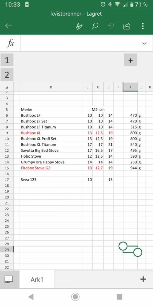Tap the Android back navigation button
The height and width of the screenshot is (306, 153).
[31, 297]
